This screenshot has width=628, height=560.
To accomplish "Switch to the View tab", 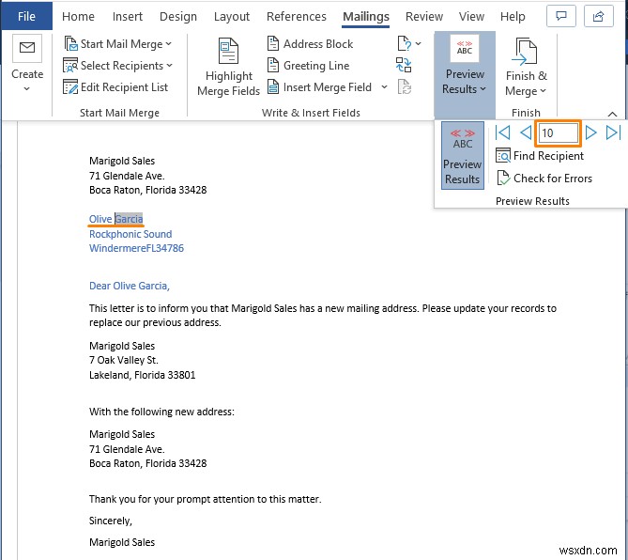I will 471,16.
